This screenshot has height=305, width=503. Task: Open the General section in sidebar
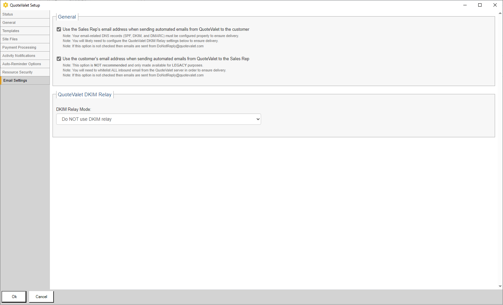25,22
